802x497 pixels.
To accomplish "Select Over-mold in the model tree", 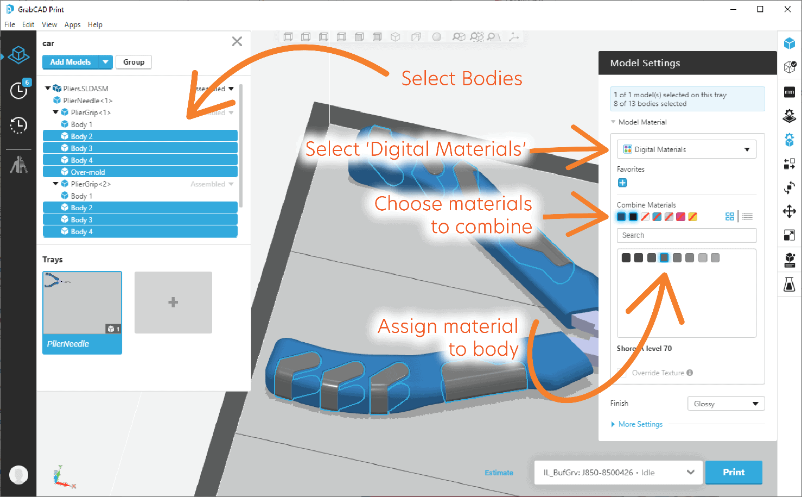I will 140,172.
